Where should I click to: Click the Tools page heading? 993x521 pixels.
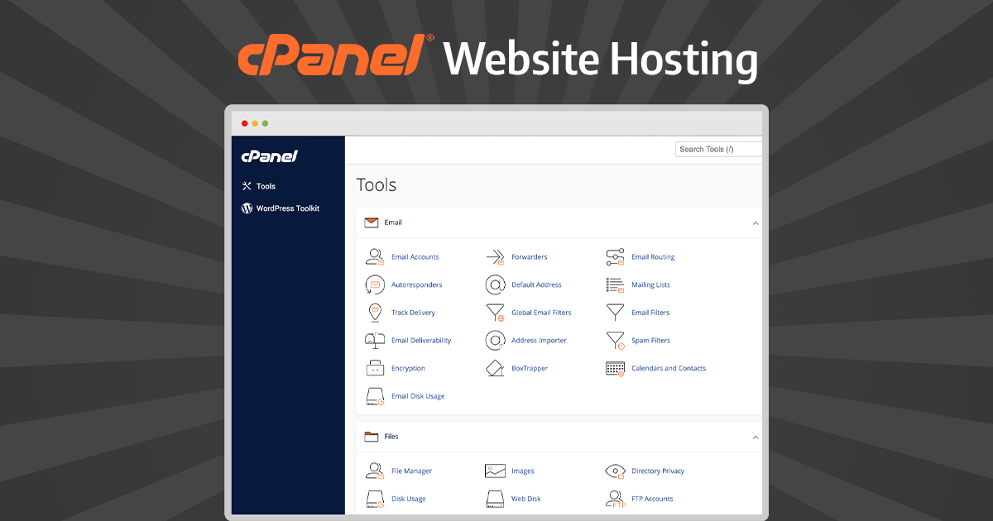377,185
